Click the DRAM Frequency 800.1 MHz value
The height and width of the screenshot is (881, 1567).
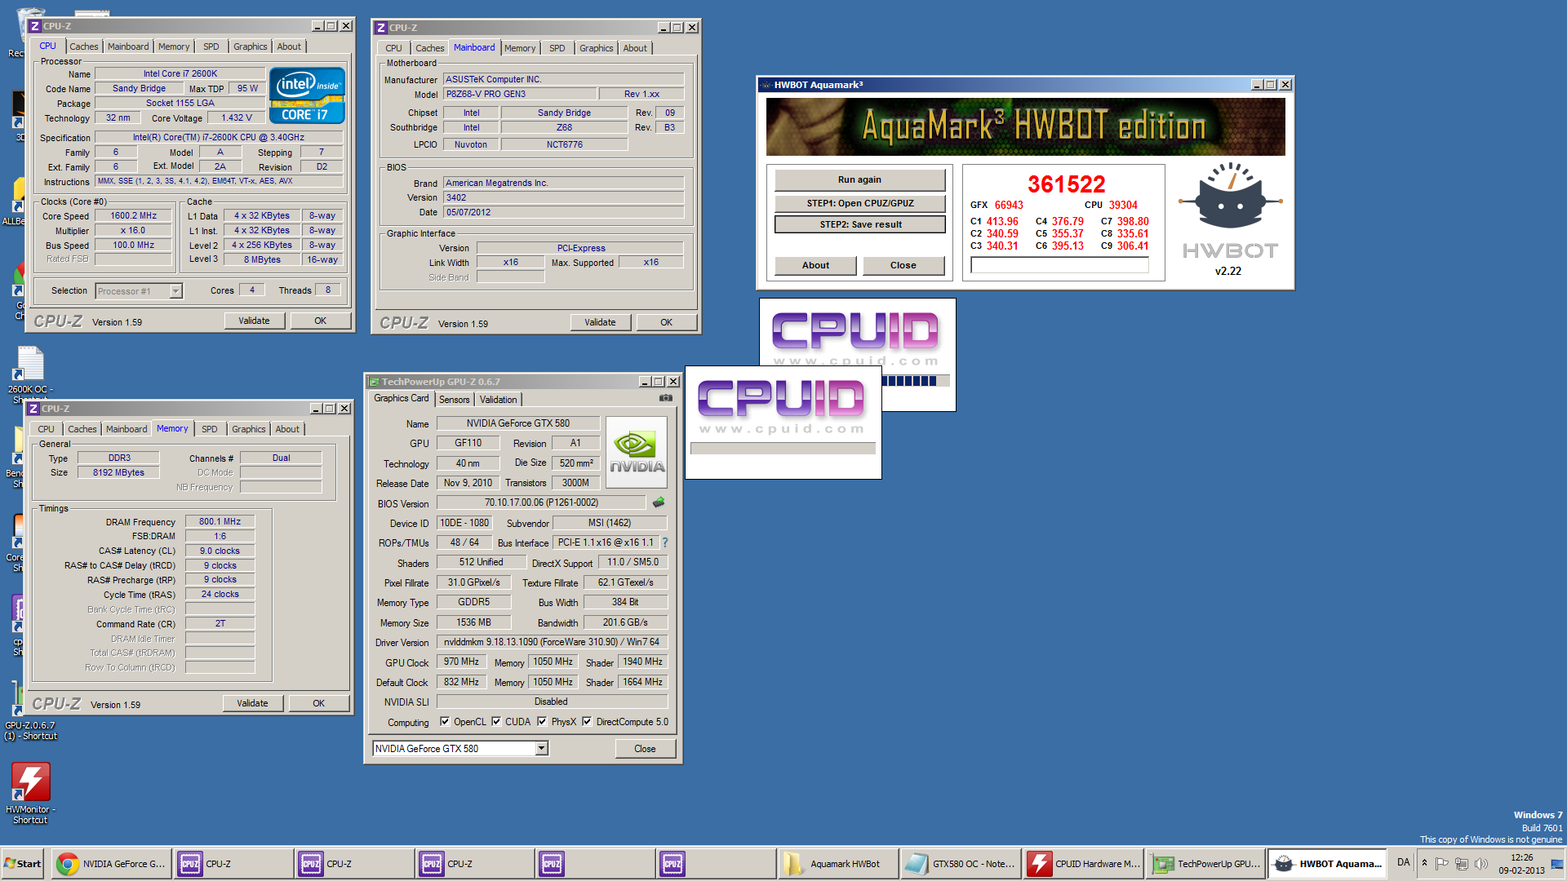click(x=220, y=521)
